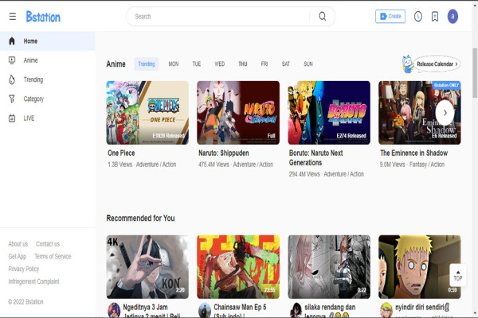Viewport: 478px width, 318px height.
Task: Click the Category filter icon
Action: coord(12,99)
